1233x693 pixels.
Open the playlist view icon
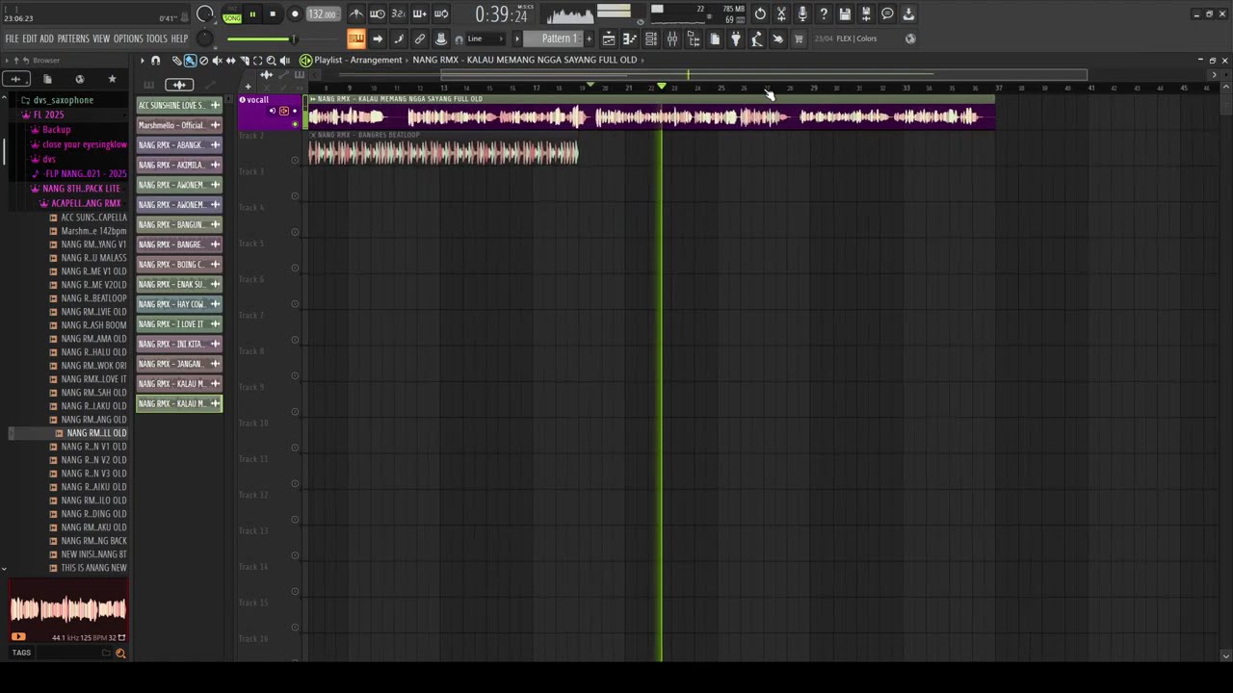(x=609, y=38)
